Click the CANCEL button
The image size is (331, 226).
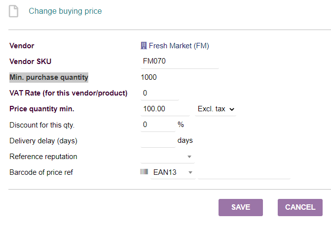pyautogui.click(x=300, y=207)
